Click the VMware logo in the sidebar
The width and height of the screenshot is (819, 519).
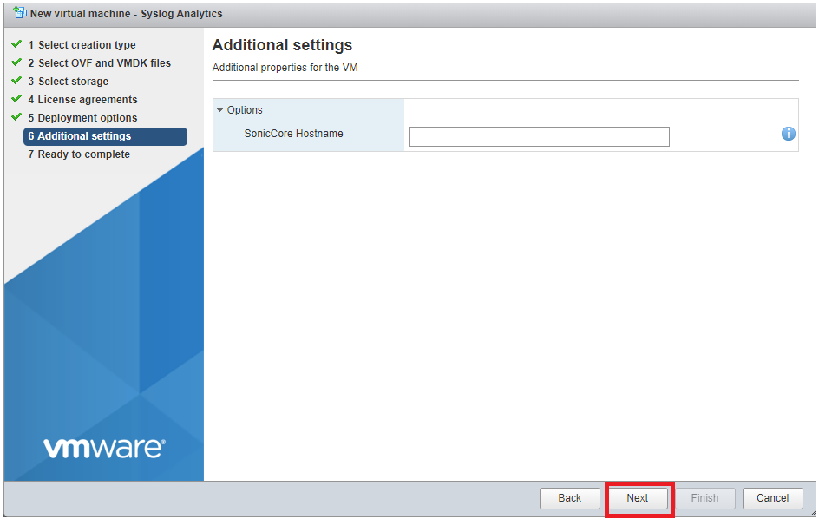103,448
